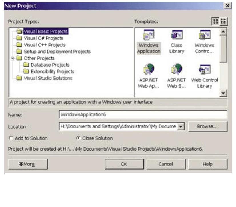Select Setup and Deployment Projects in the tree
This screenshot has width=236, height=207.
pos(57,52)
